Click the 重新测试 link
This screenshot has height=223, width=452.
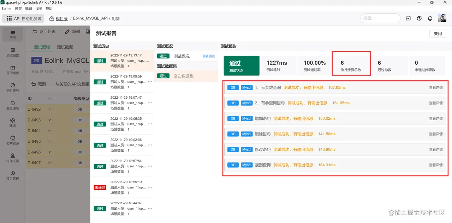point(209,56)
